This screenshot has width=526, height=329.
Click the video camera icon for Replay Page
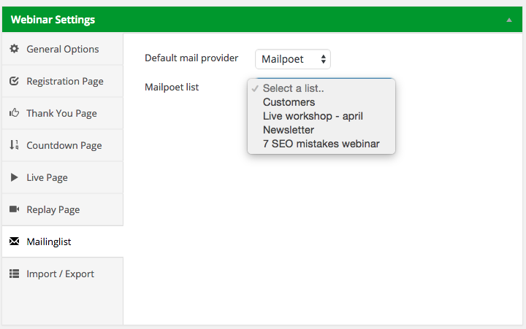[14, 209]
